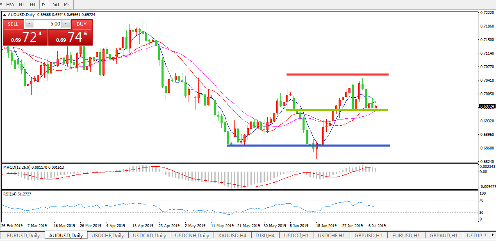The image size is (496, 241).
Task: Open the GBPAUD,H1 chart tab
Action: [444, 236]
